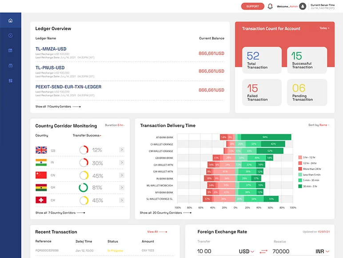The height and width of the screenshot is (258, 343).
Task: Open the user profile avatar icon
Action: [303, 6]
